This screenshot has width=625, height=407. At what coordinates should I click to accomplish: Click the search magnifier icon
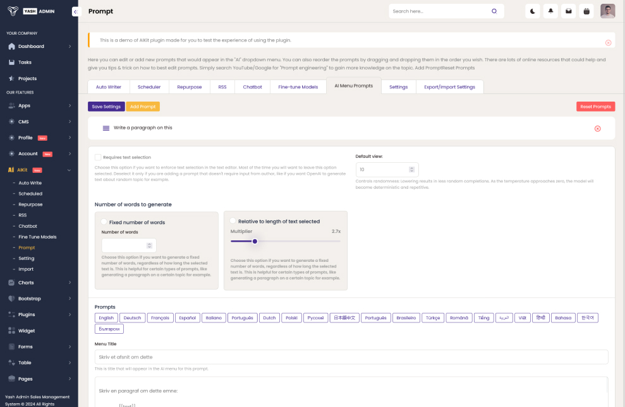coord(494,11)
